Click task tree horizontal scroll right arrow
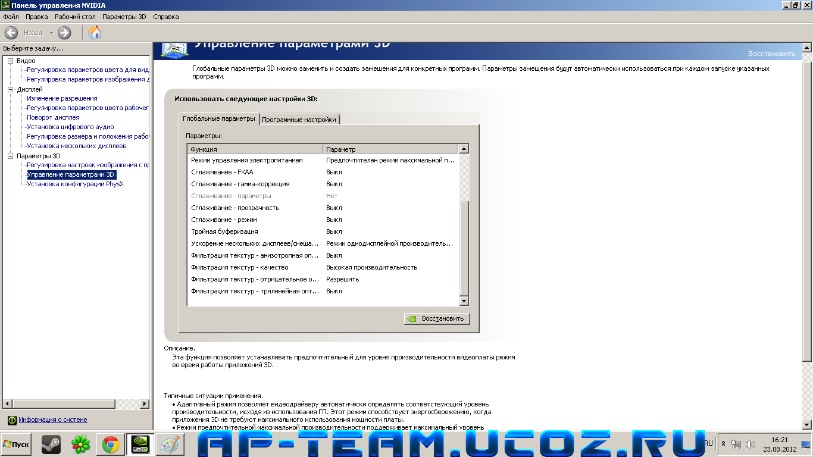The width and height of the screenshot is (813, 457). pos(145,403)
